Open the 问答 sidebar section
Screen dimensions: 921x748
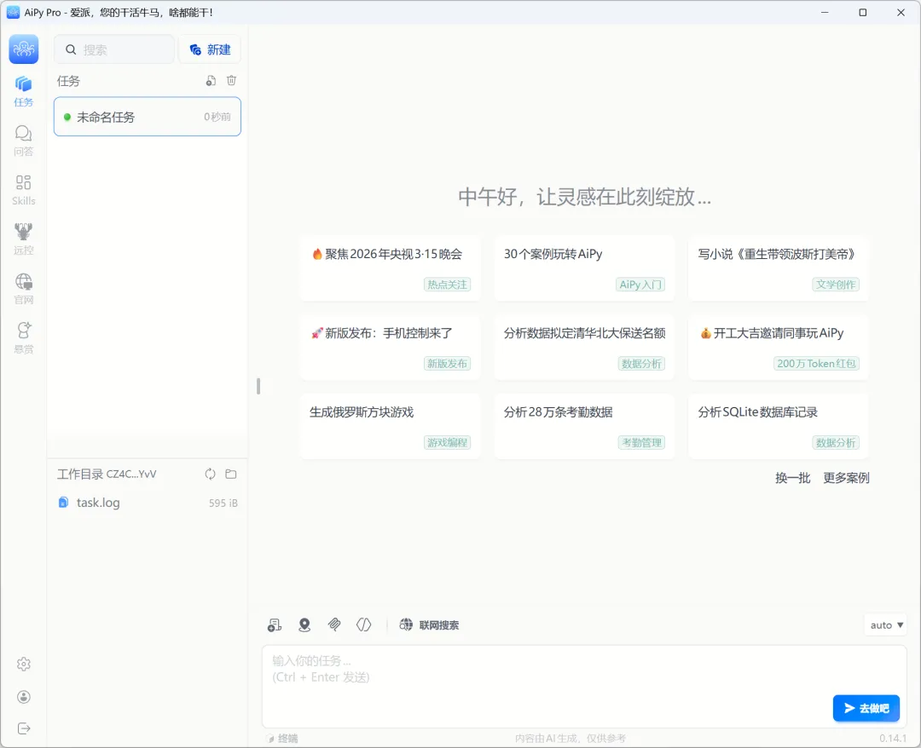24,141
